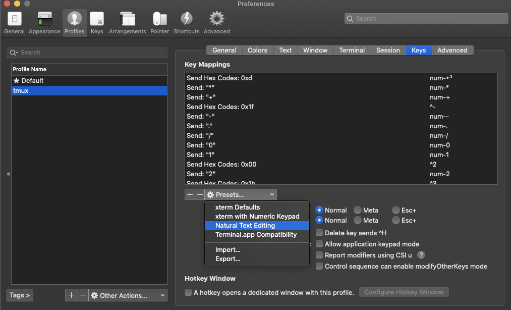
Task: Select the Send Hex Codes: 0x1f mapping
Action: point(341,107)
